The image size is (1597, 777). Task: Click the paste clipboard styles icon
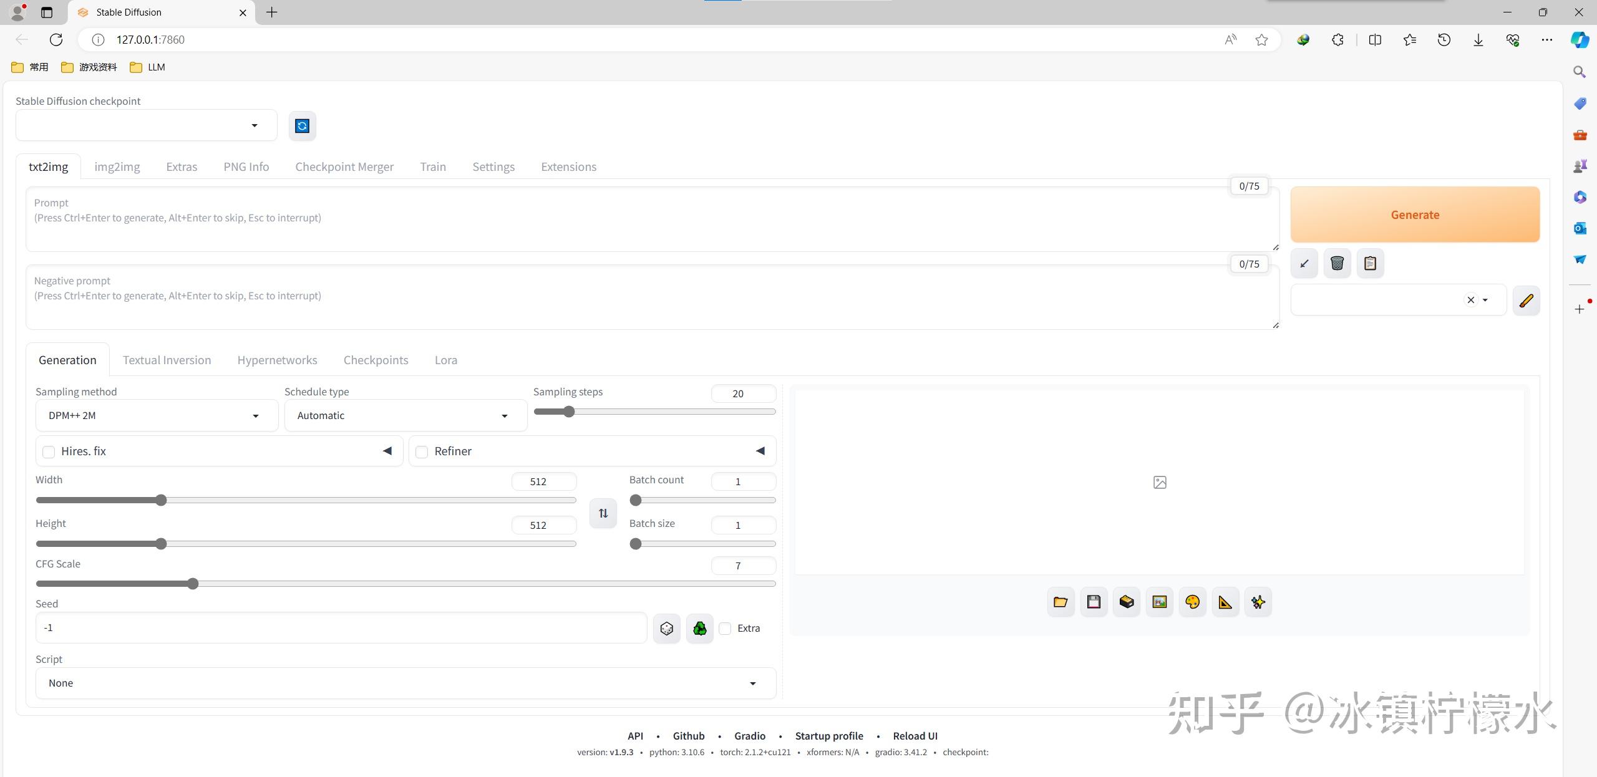pos(1370,263)
